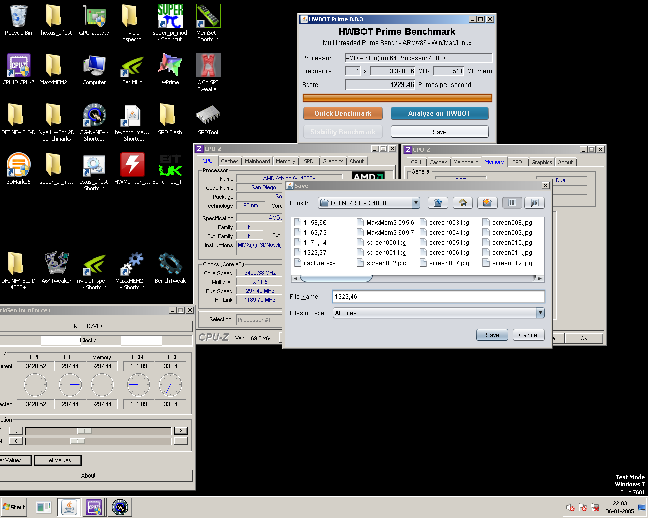Image resolution: width=648 pixels, height=518 pixels.
Task: Go up one folder level in the Save dialog
Action: tap(438, 203)
